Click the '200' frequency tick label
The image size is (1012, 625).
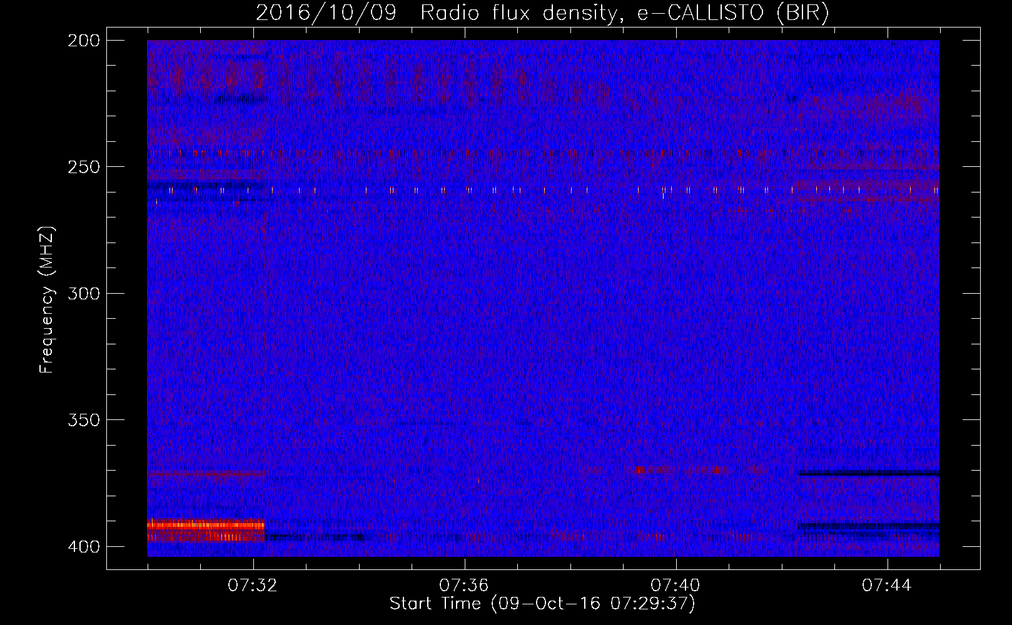point(84,41)
